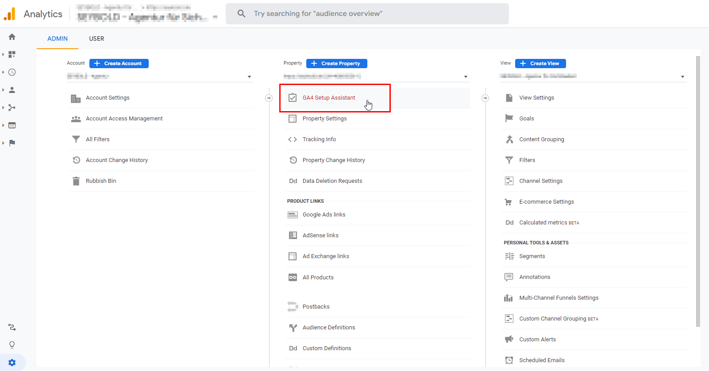The image size is (709, 371).
Task: Click the GA4 Setup Assistant checklist icon
Action: [x=293, y=98]
